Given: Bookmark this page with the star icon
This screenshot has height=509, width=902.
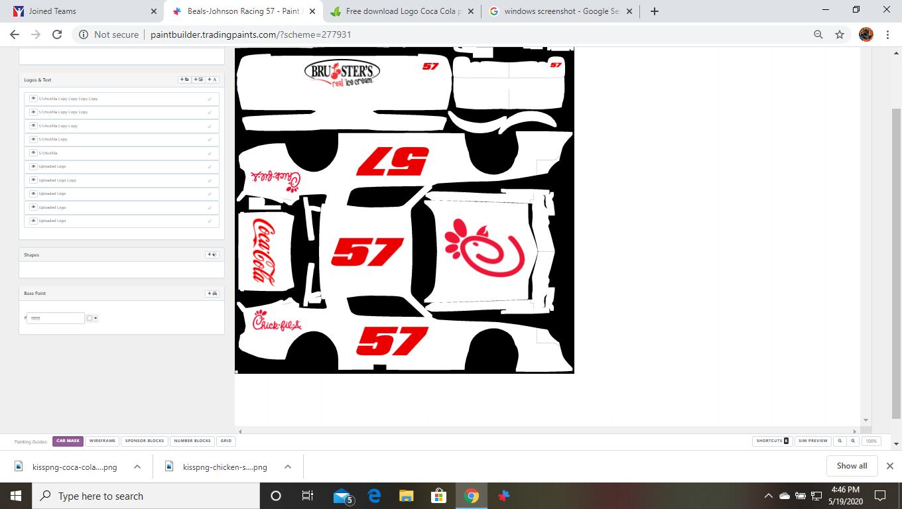Looking at the screenshot, I should tap(840, 34).
